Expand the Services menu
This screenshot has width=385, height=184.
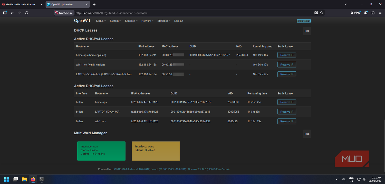(x=131, y=21)
